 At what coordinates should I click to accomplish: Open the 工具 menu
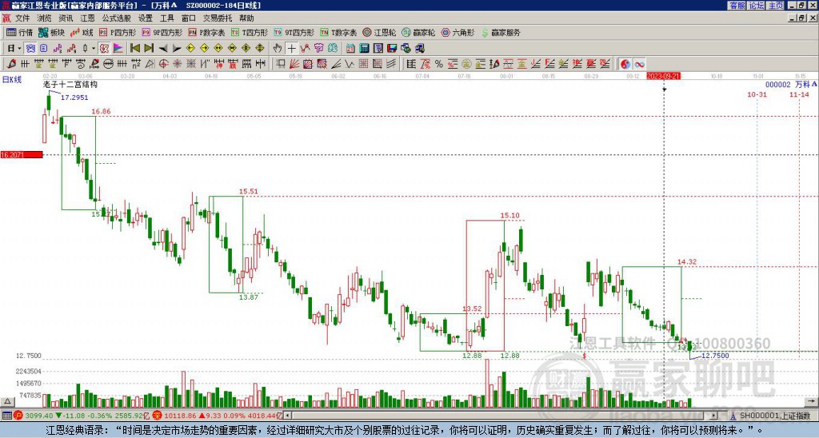[166, 18]
